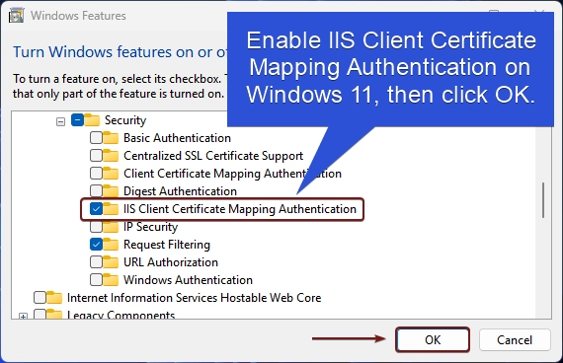Enable the Digest Authentication checkbox
The image size is (563, 363).
[x=96, y=191]
